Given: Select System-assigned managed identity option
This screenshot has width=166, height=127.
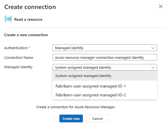Looking at the screenshot, I should coord(105,76).
